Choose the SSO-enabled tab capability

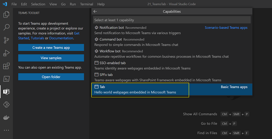pos(172,65)
